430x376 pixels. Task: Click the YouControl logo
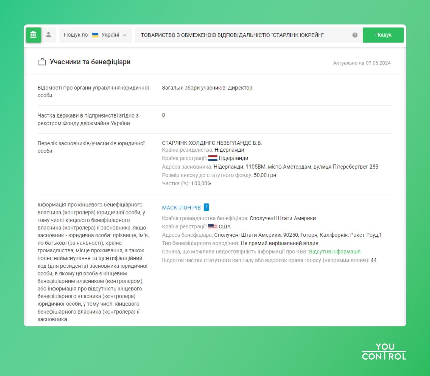pyautogui.click(x=384, y=351)
